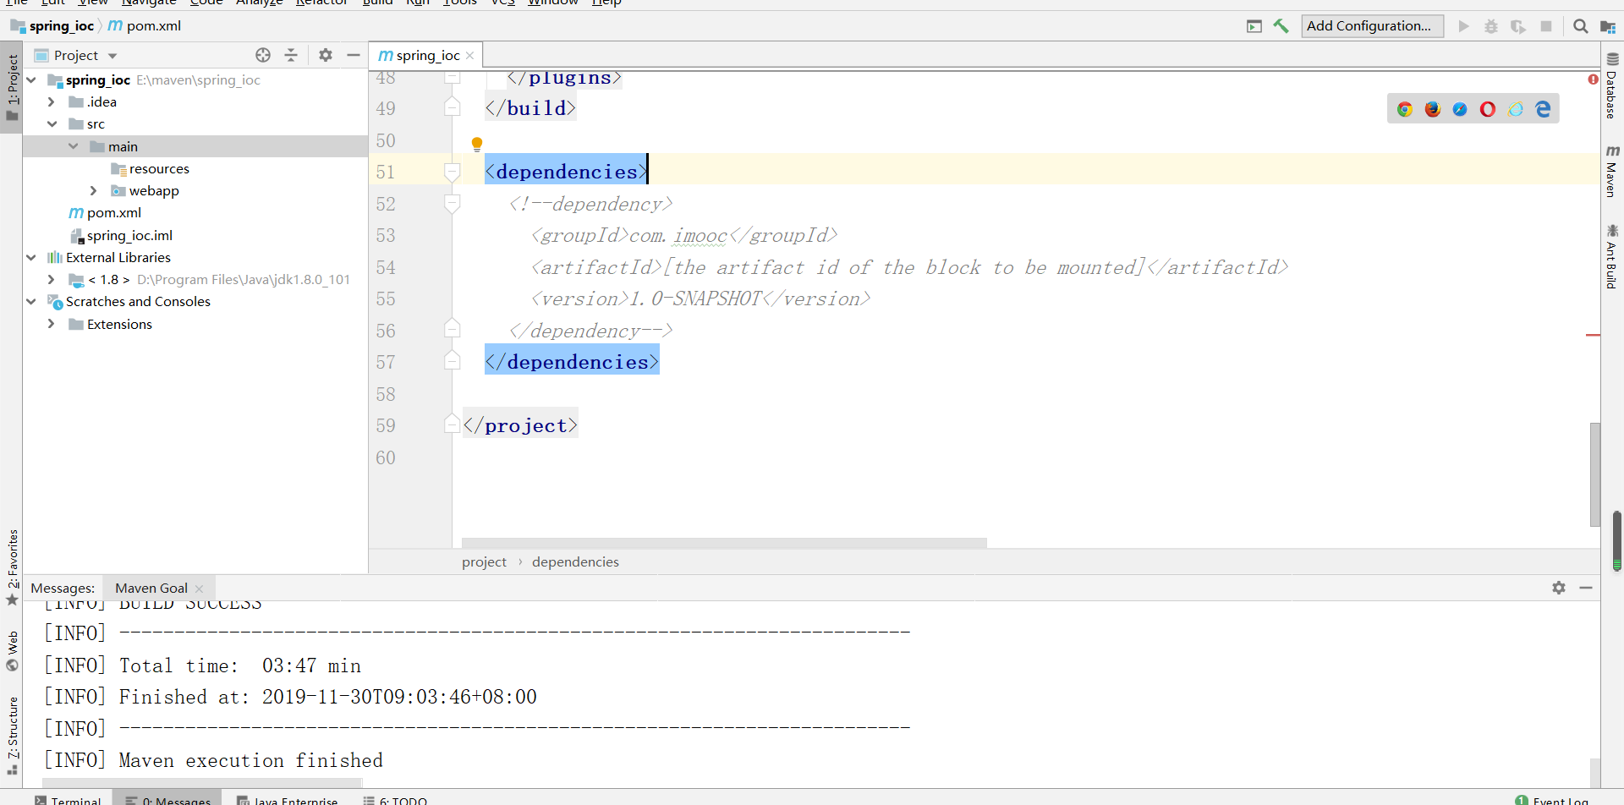Click the editor horizontal scrollbar
This screenshot has height=805, width=1624.
tap(724, 543)
